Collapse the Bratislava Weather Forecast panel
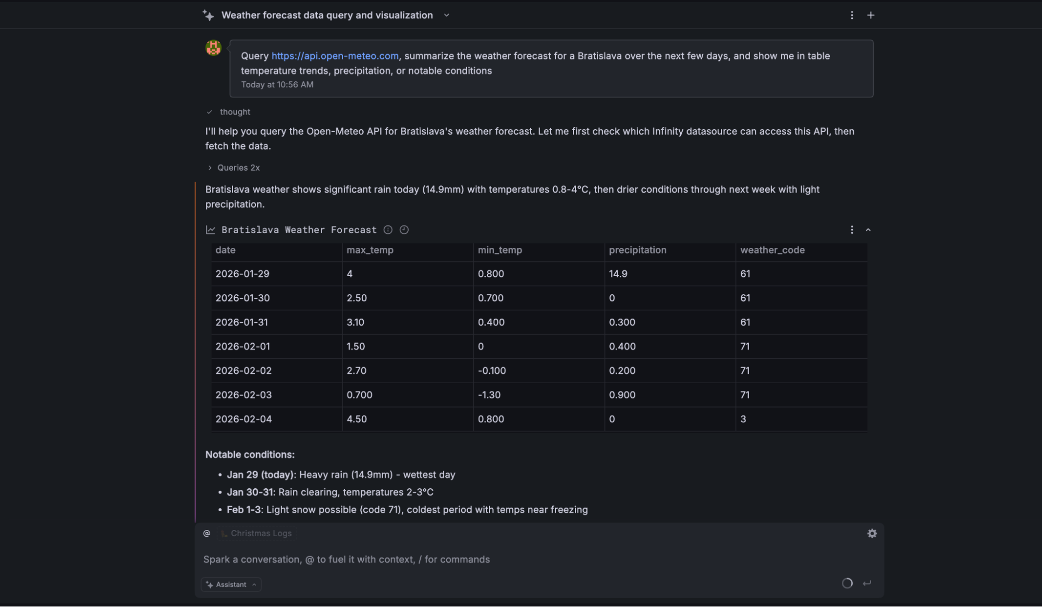This screenshot has width=1042, height=607. click(x=868, y=230)
